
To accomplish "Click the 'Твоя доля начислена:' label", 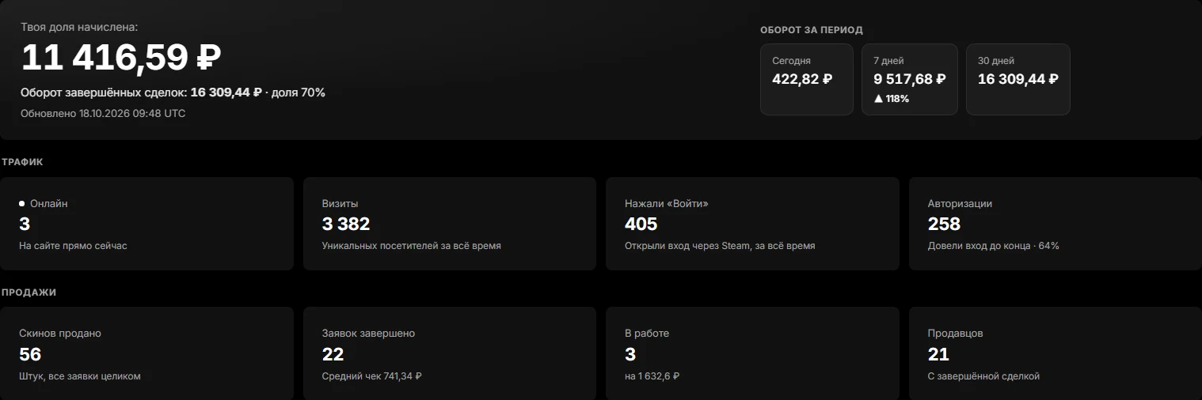I will (79, 27).
